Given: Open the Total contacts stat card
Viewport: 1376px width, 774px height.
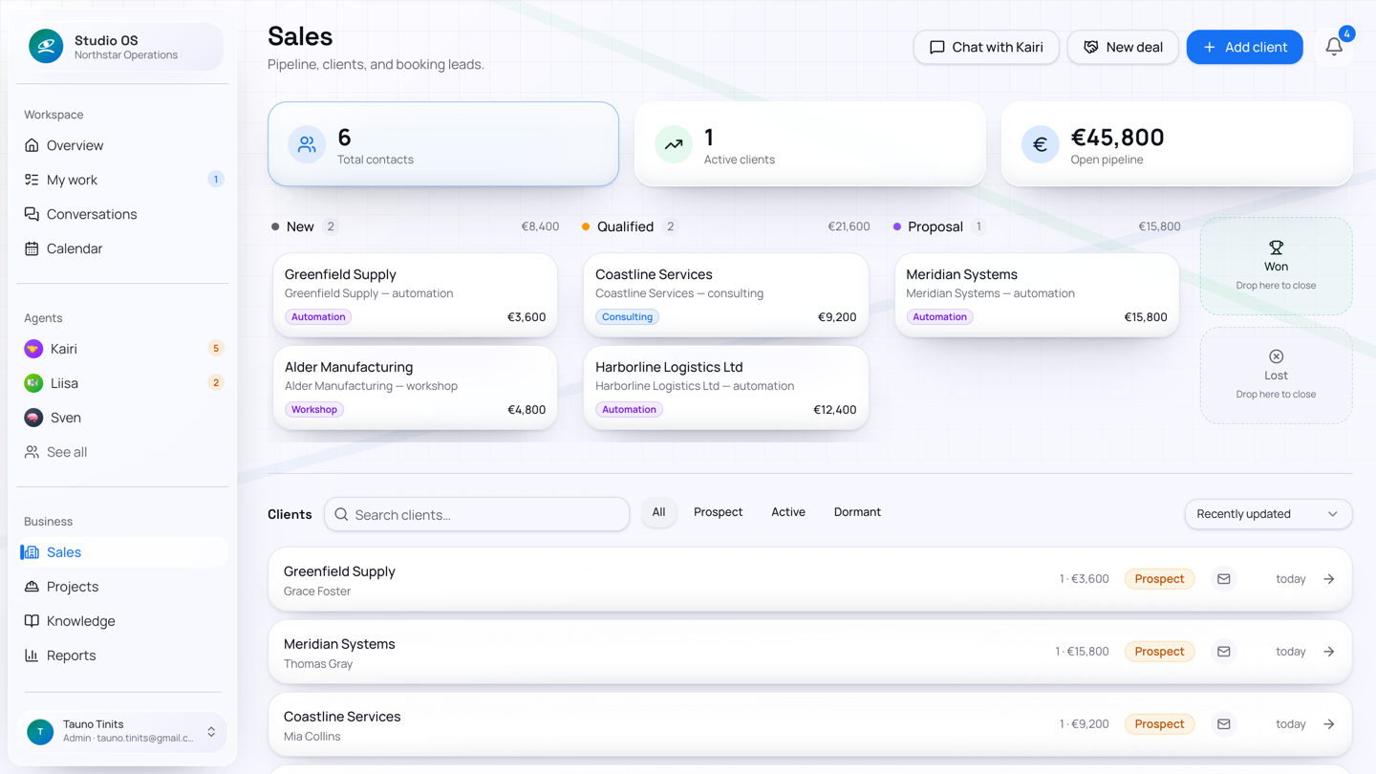Looking at the screenshot, I should (443, 144).
